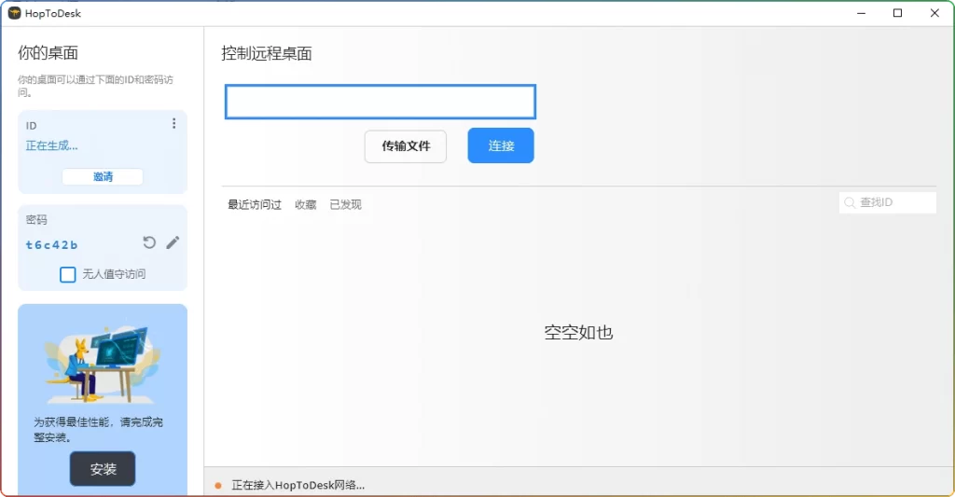The height and width of the screenshot is (497, 955).
Task: Click the kangaroo illustration thumbnail
Action: pos(102,364)
